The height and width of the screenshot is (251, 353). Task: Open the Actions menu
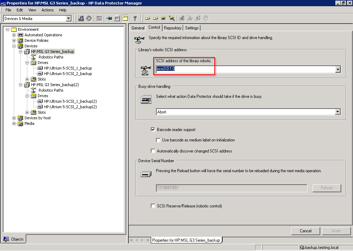point(48,10)
